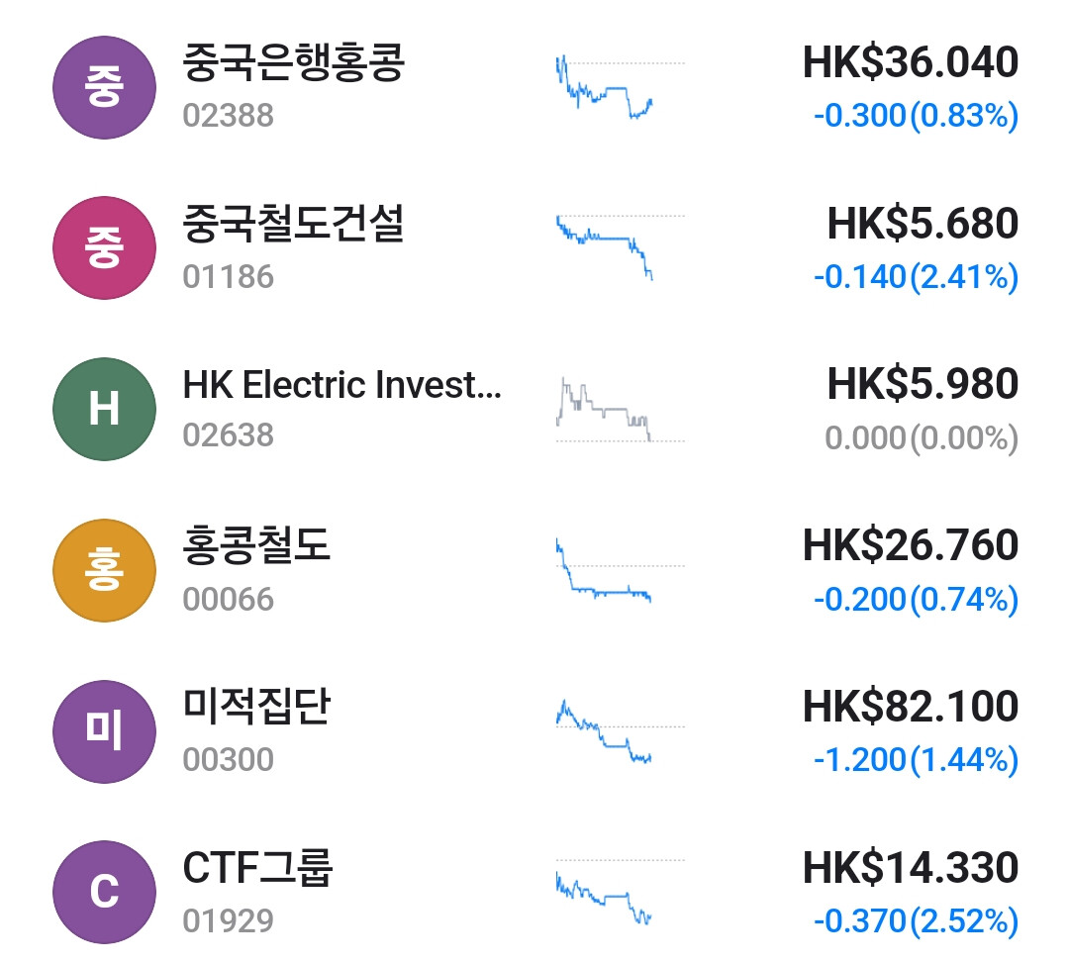Tap the pink 중 icon for 중국철도건설
The height and width of the screenshot is (963, 1068).
(104, 247)
